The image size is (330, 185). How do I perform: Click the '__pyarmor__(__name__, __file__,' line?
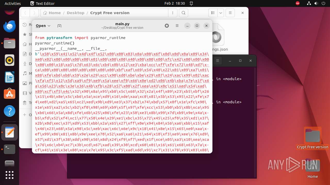point(71,49)
